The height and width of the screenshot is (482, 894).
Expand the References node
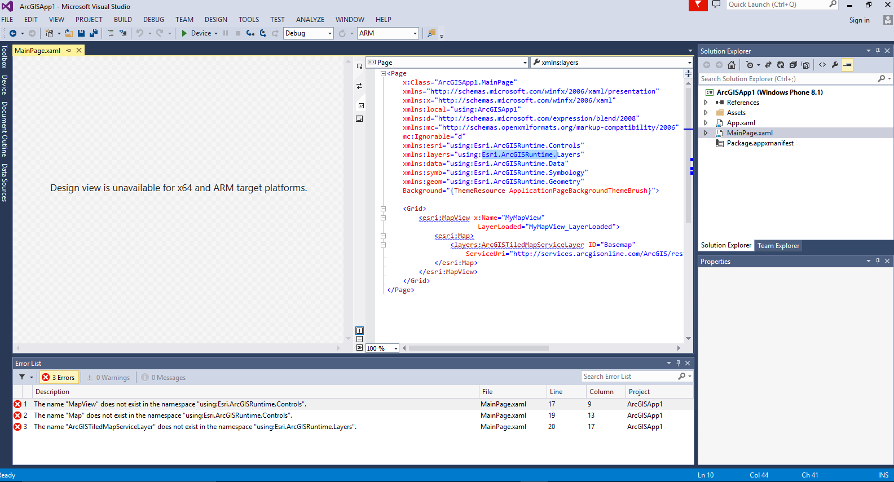706,103
